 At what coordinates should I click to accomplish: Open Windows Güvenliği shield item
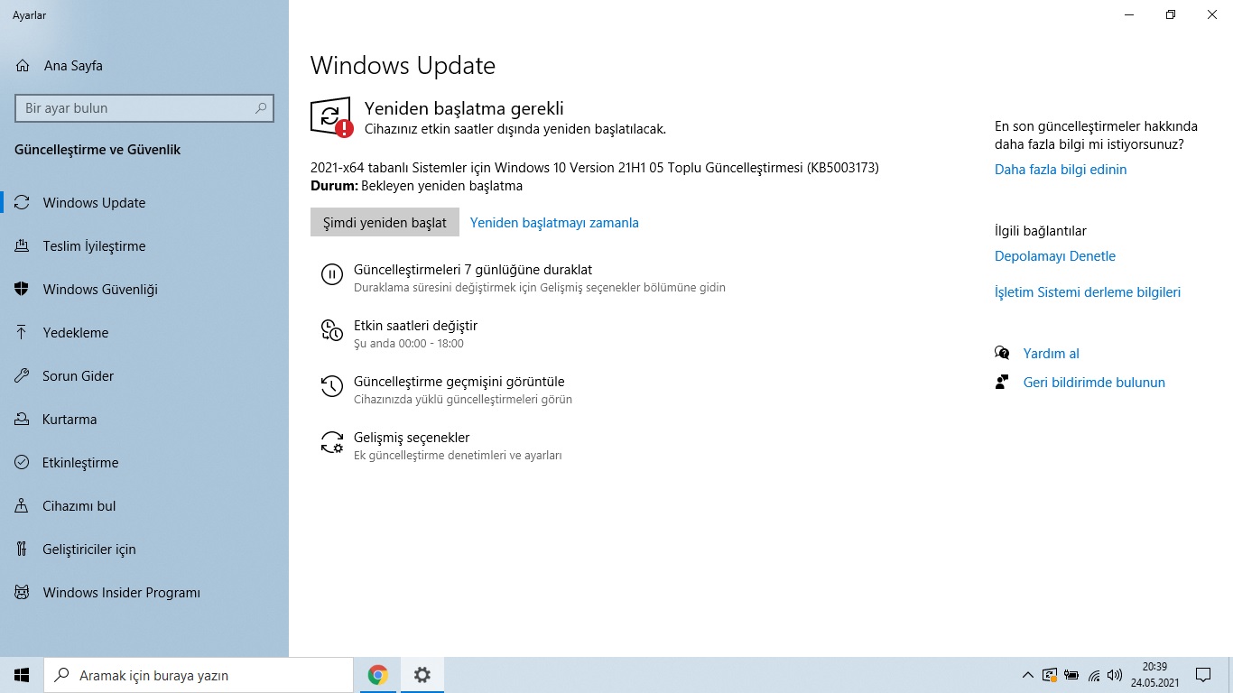144,290
